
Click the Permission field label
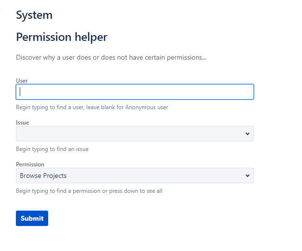click(x=30, y=164)
